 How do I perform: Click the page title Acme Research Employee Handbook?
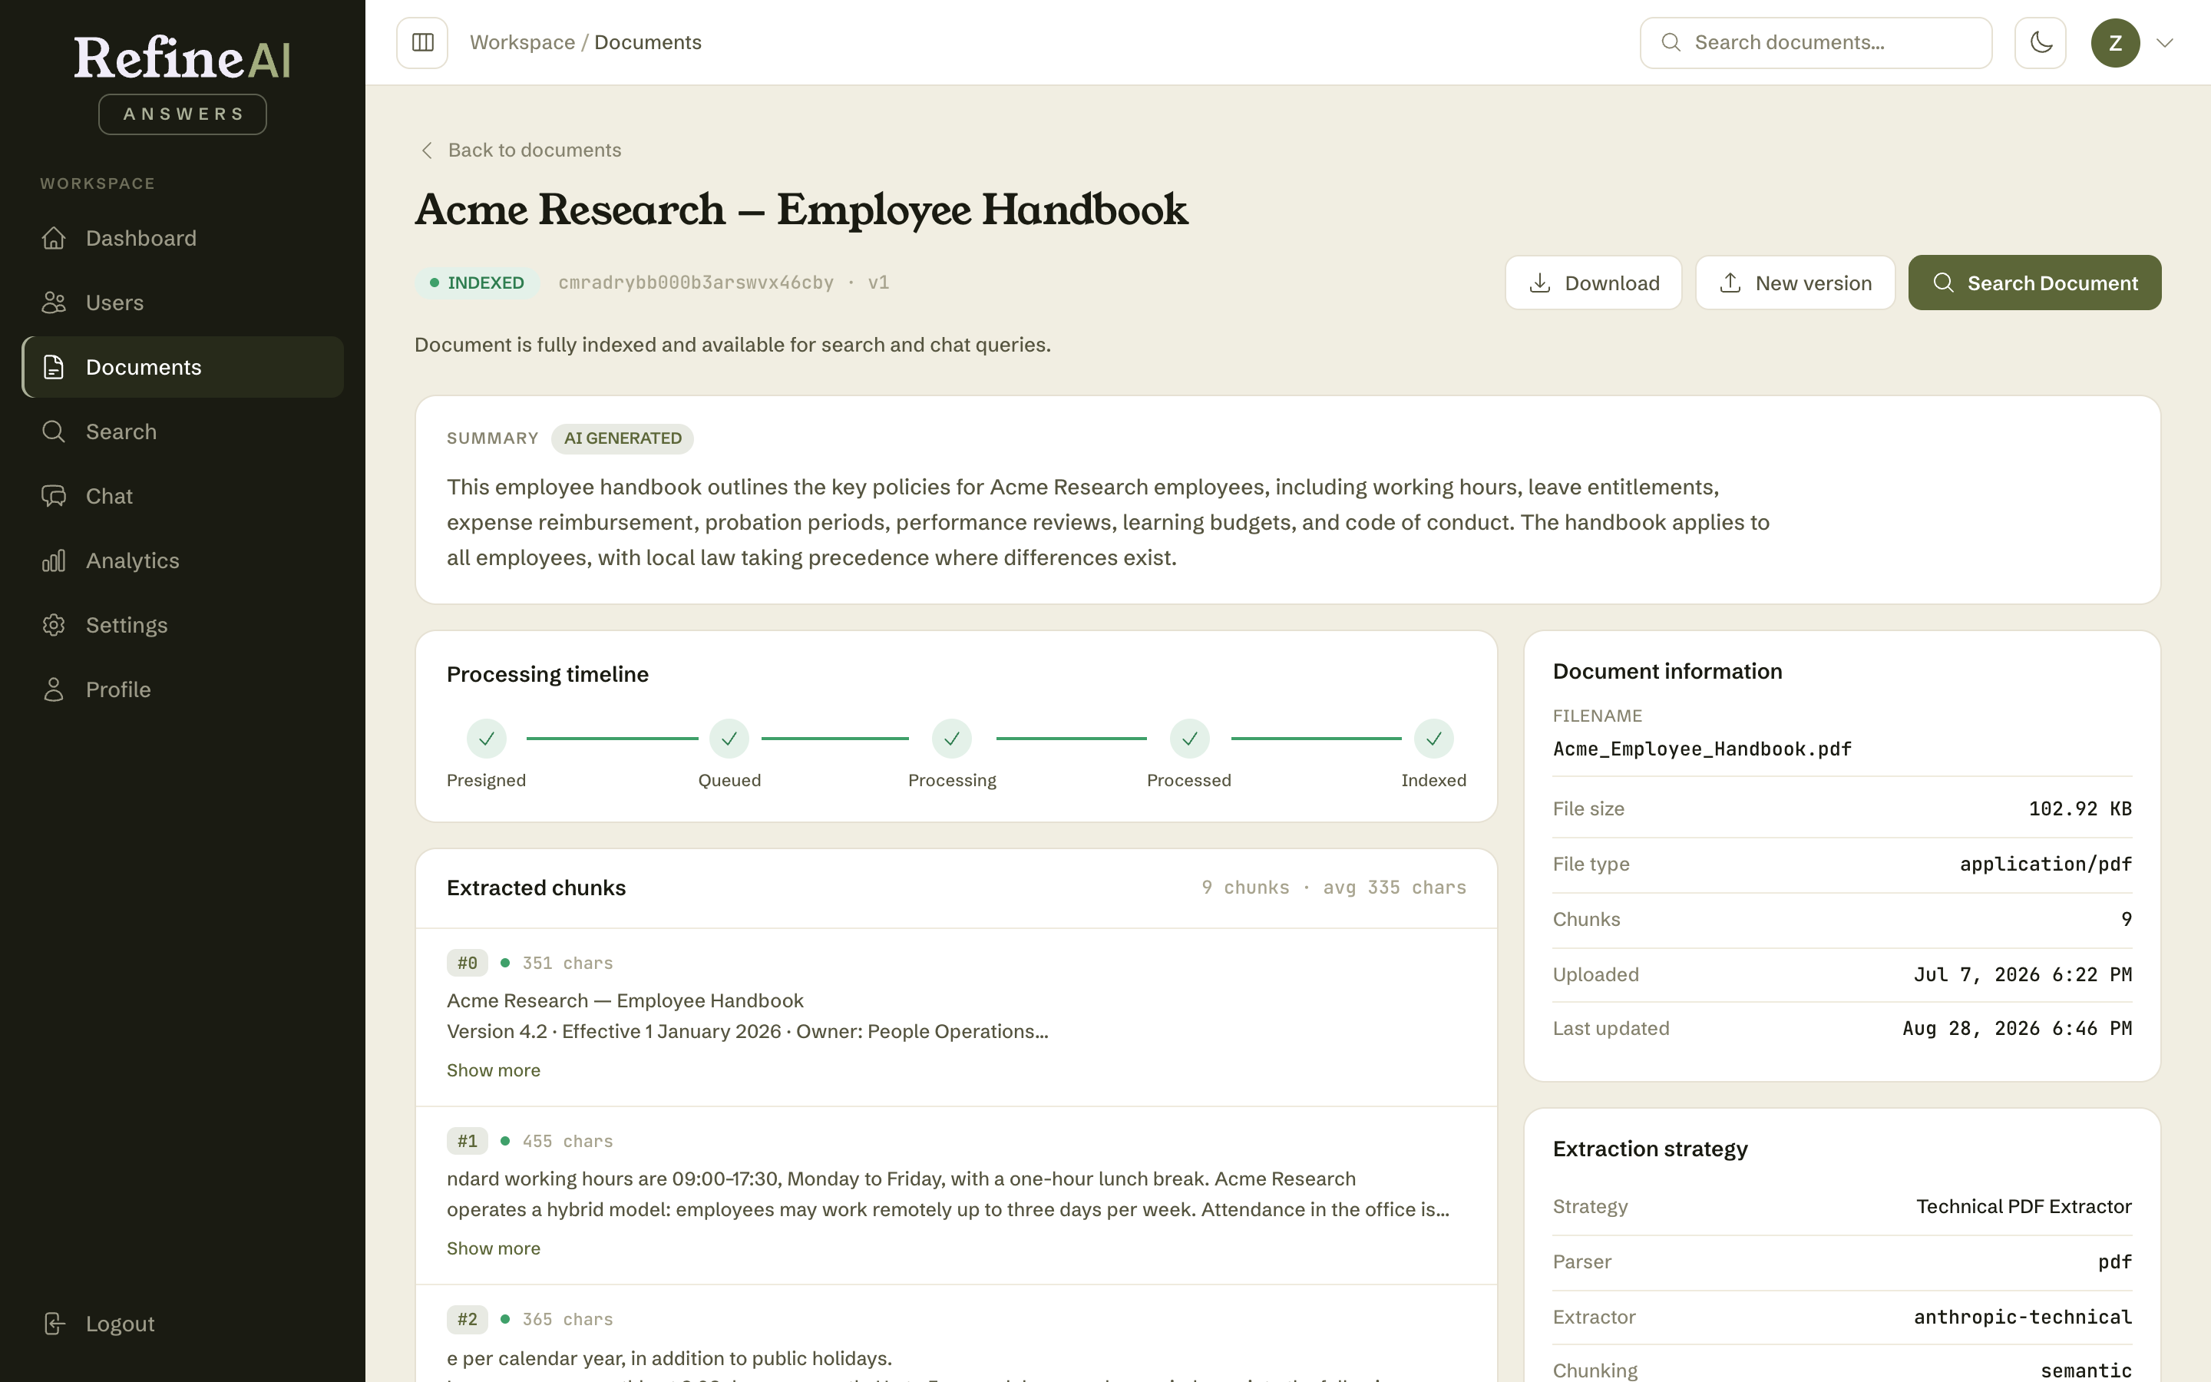pyautogui.click(x=801, y=210)
